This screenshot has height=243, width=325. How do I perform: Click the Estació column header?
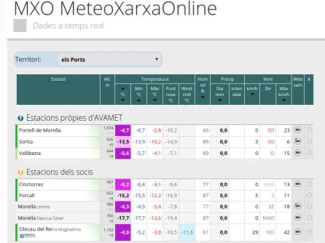coord(58,79)
